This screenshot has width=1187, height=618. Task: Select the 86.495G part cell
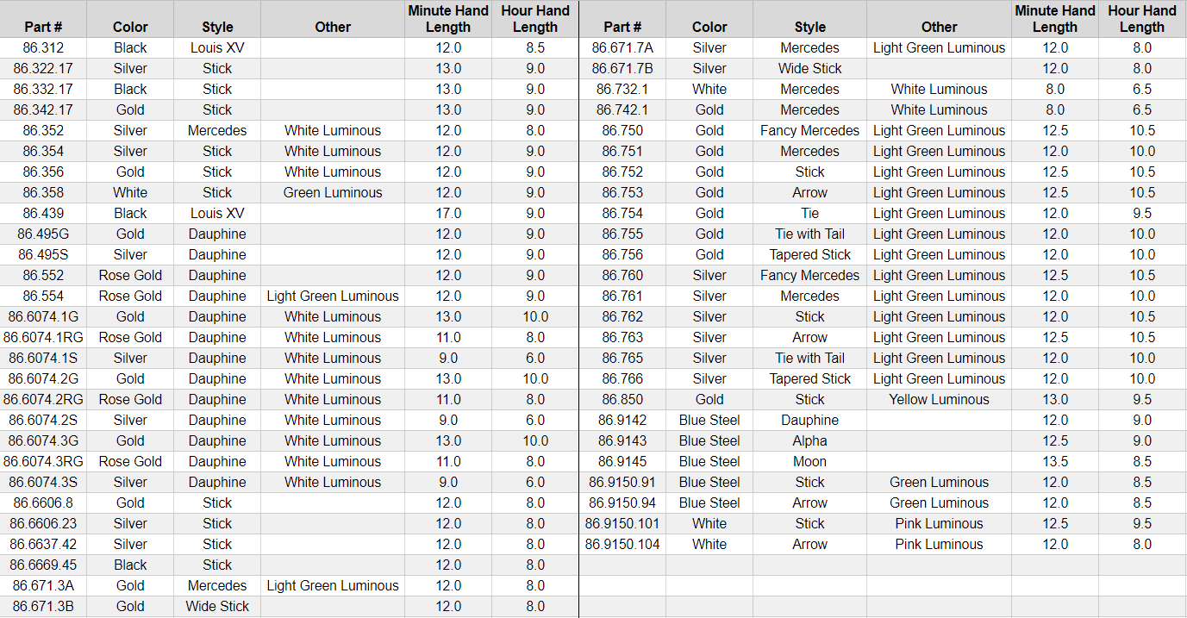(x=43, y=234)
